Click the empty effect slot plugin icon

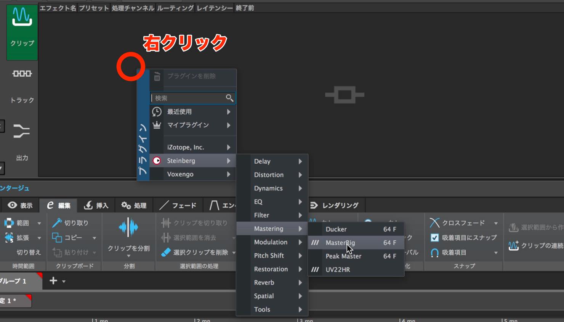point(344,95)
